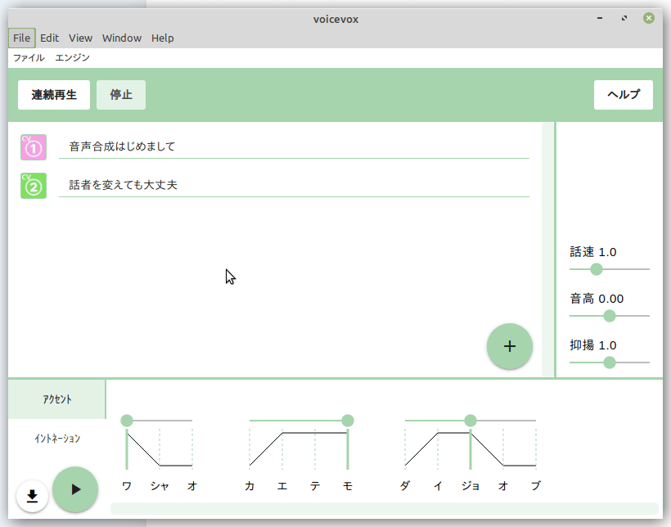The image size is (671, 527).
Task: Select the アクセント tab
Action: (57, 399)
